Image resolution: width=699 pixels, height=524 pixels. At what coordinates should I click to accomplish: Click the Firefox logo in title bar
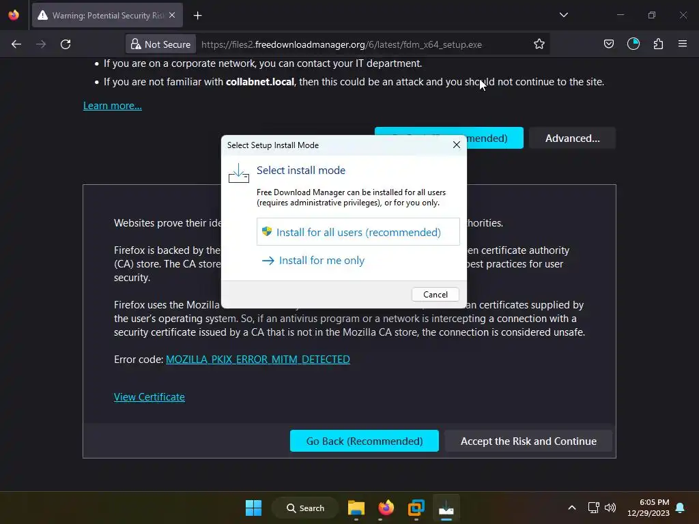coord(14,15)
